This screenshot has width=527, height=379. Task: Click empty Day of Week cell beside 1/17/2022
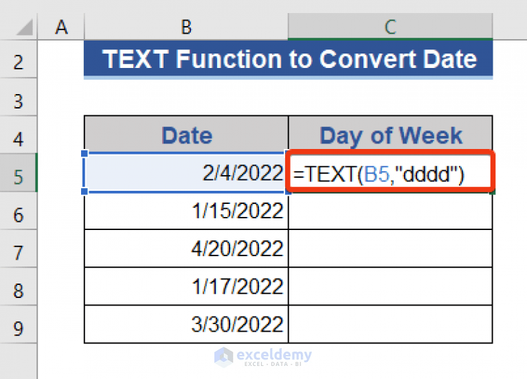click(x=390, y=286)
